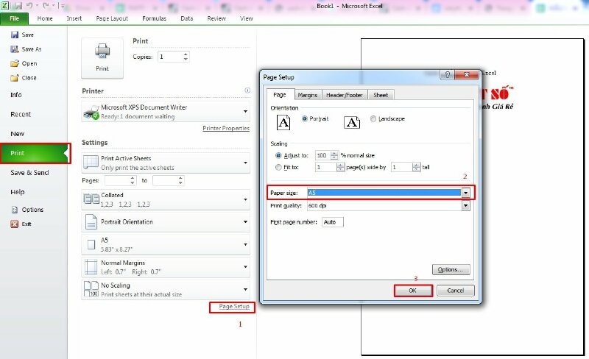Expand the Print quality 600 dpi dropdown

pos(465,206)
